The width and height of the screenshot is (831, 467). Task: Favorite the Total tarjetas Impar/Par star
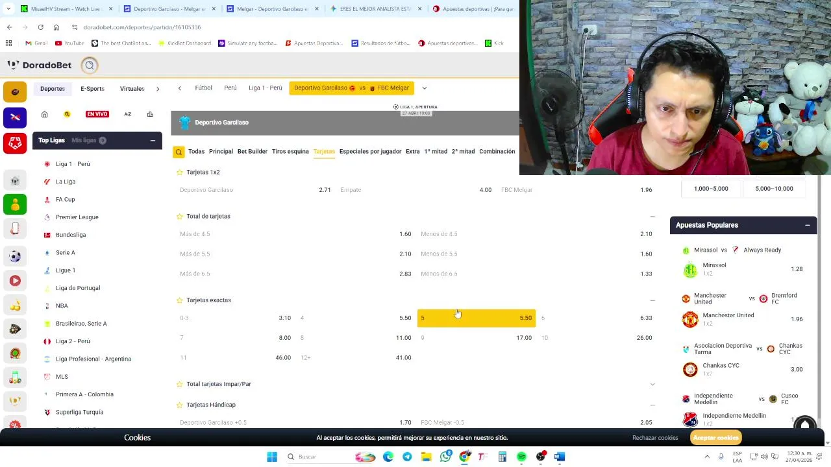point(180,384)
